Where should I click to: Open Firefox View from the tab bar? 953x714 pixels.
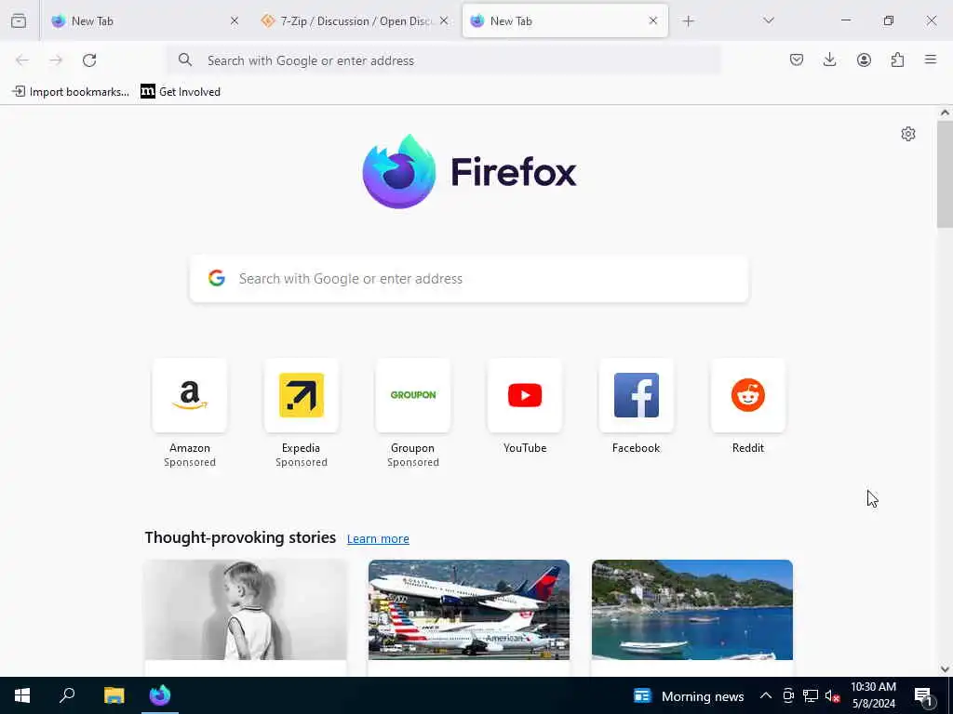[19, 20]
